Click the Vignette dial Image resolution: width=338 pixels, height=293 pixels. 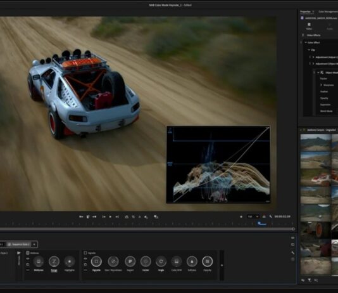96,261
